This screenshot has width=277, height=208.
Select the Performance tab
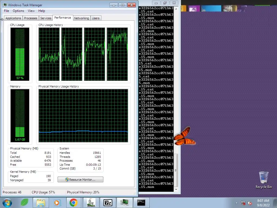point(63,18)
